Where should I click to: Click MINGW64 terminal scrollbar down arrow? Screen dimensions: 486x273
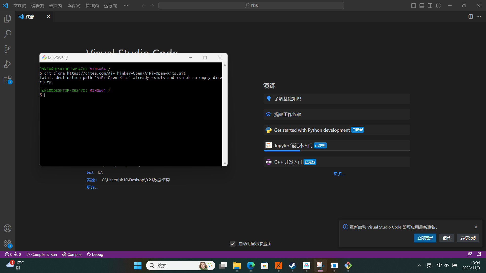pos(225,164)
